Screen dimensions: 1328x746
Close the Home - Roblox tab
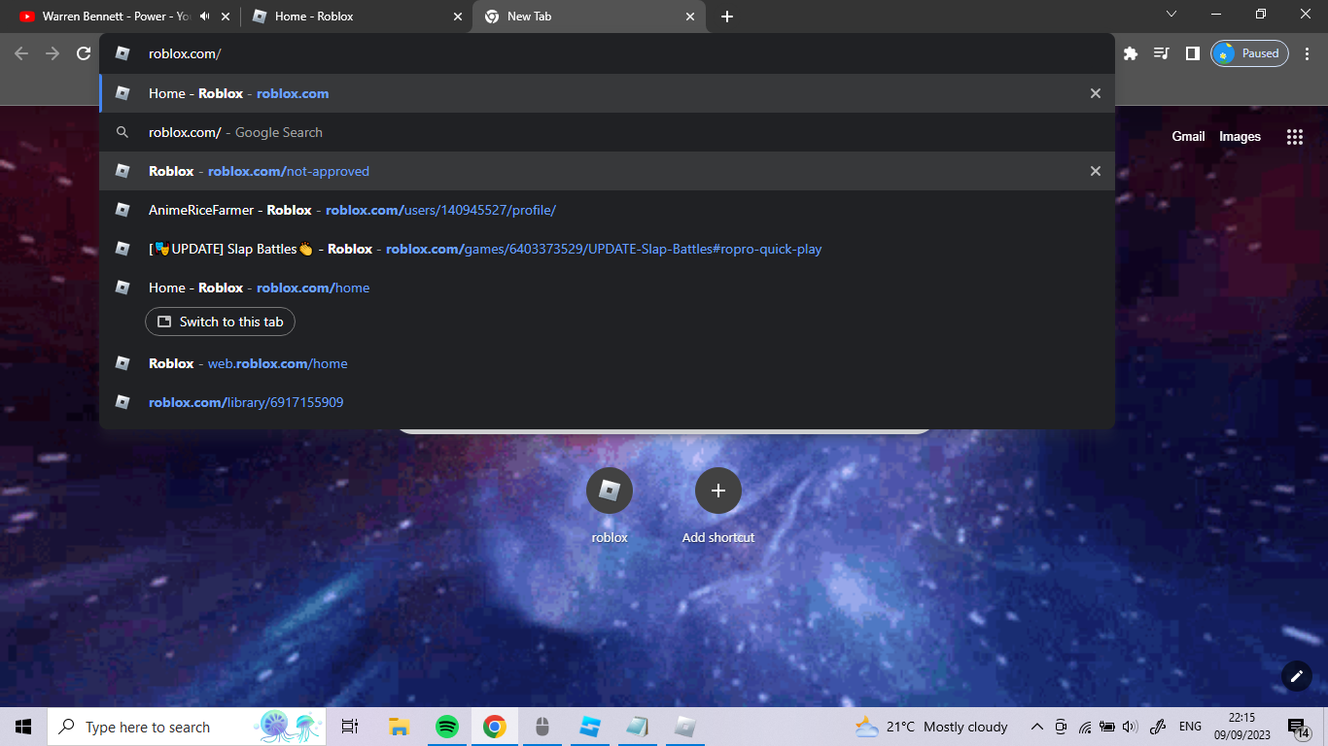pos(458,17)
